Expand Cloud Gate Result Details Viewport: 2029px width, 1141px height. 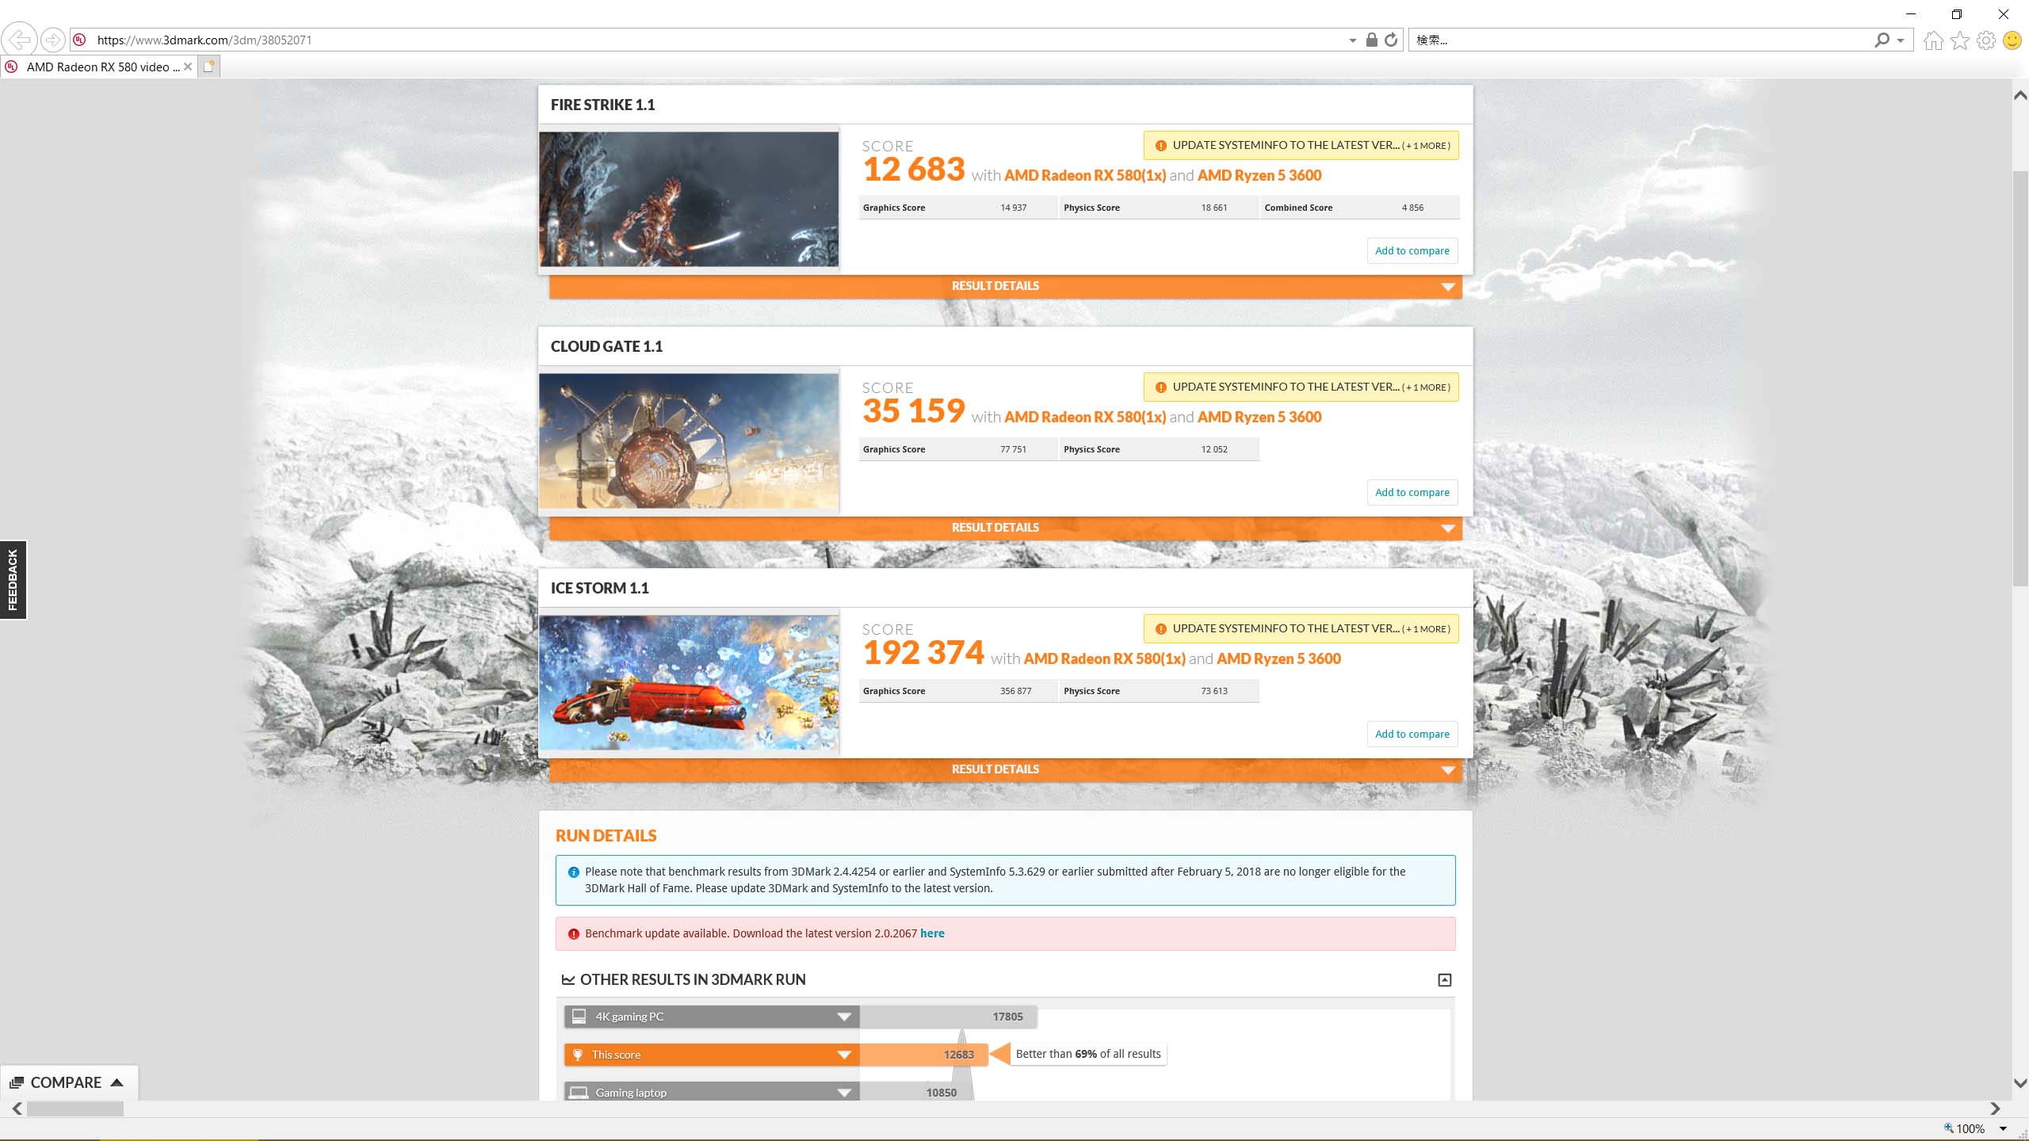click(1005, 529)
